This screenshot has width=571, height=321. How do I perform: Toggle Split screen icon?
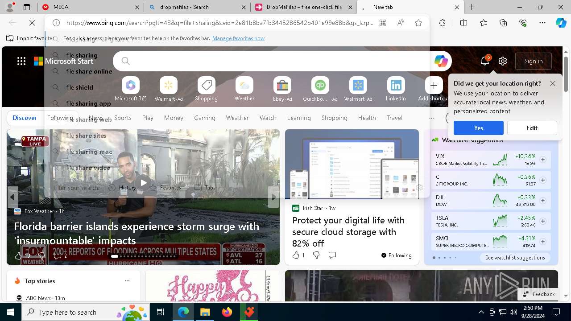(x=463, y=23)
